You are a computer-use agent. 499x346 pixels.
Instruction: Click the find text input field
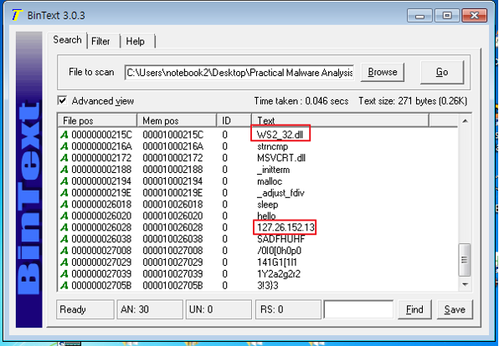tap(358, 309)
